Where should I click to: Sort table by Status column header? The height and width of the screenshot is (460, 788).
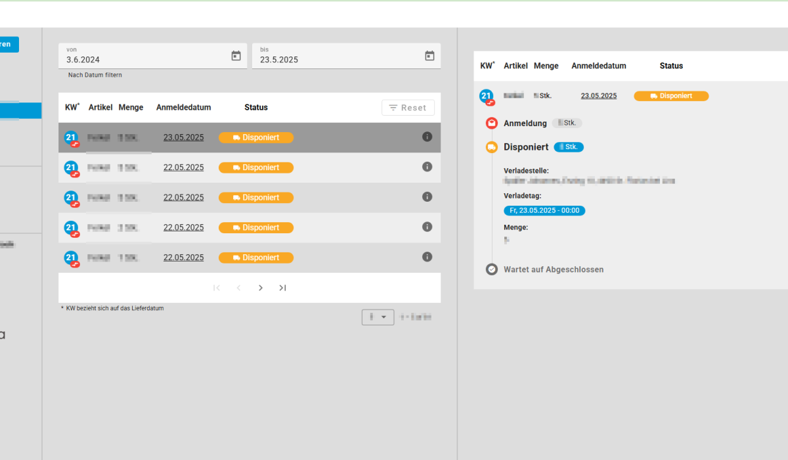tap(256, 108)
